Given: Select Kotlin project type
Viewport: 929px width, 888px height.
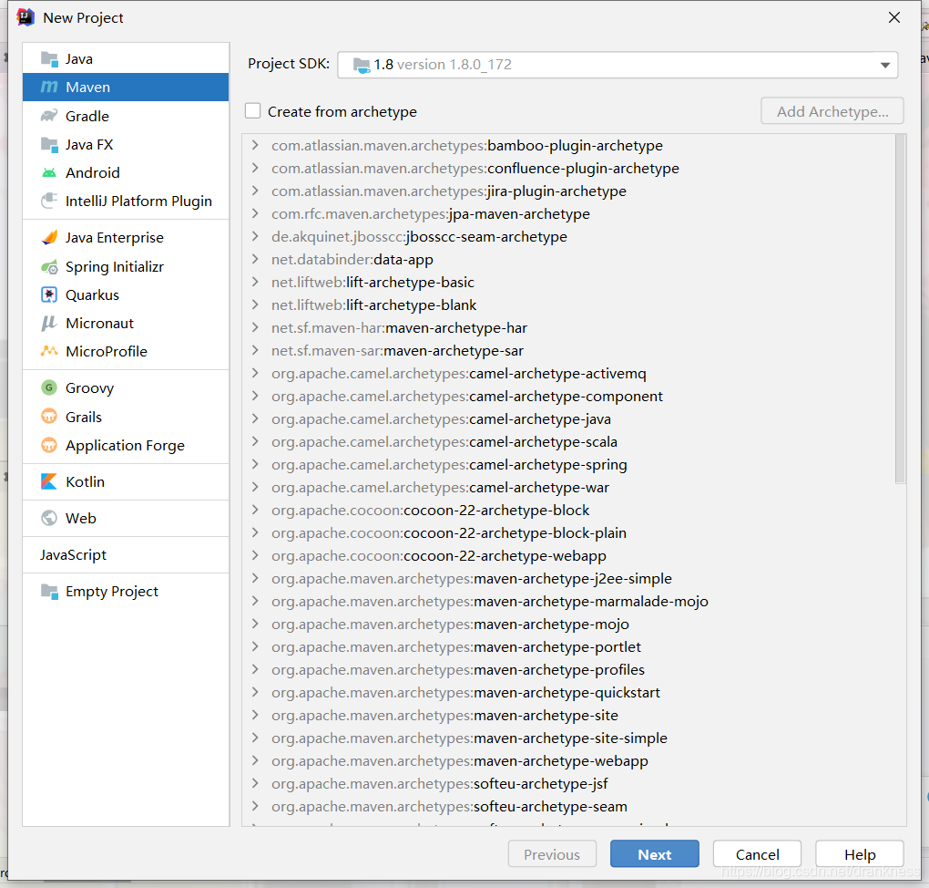Looking at the screenshot, I should [126, 481].
